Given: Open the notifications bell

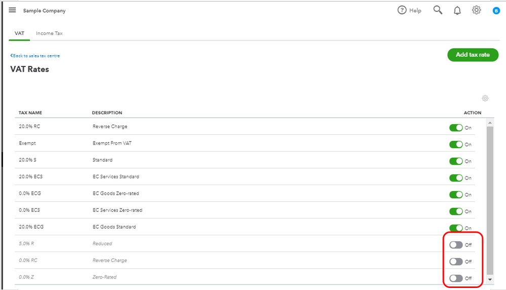Looking at the screenshot, I should pos(457,10).
